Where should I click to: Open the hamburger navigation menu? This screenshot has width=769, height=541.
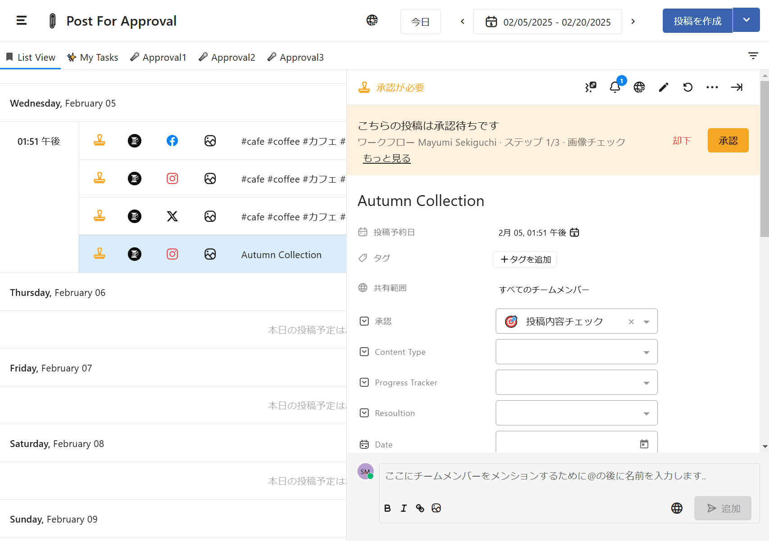[x=22, y=21]
